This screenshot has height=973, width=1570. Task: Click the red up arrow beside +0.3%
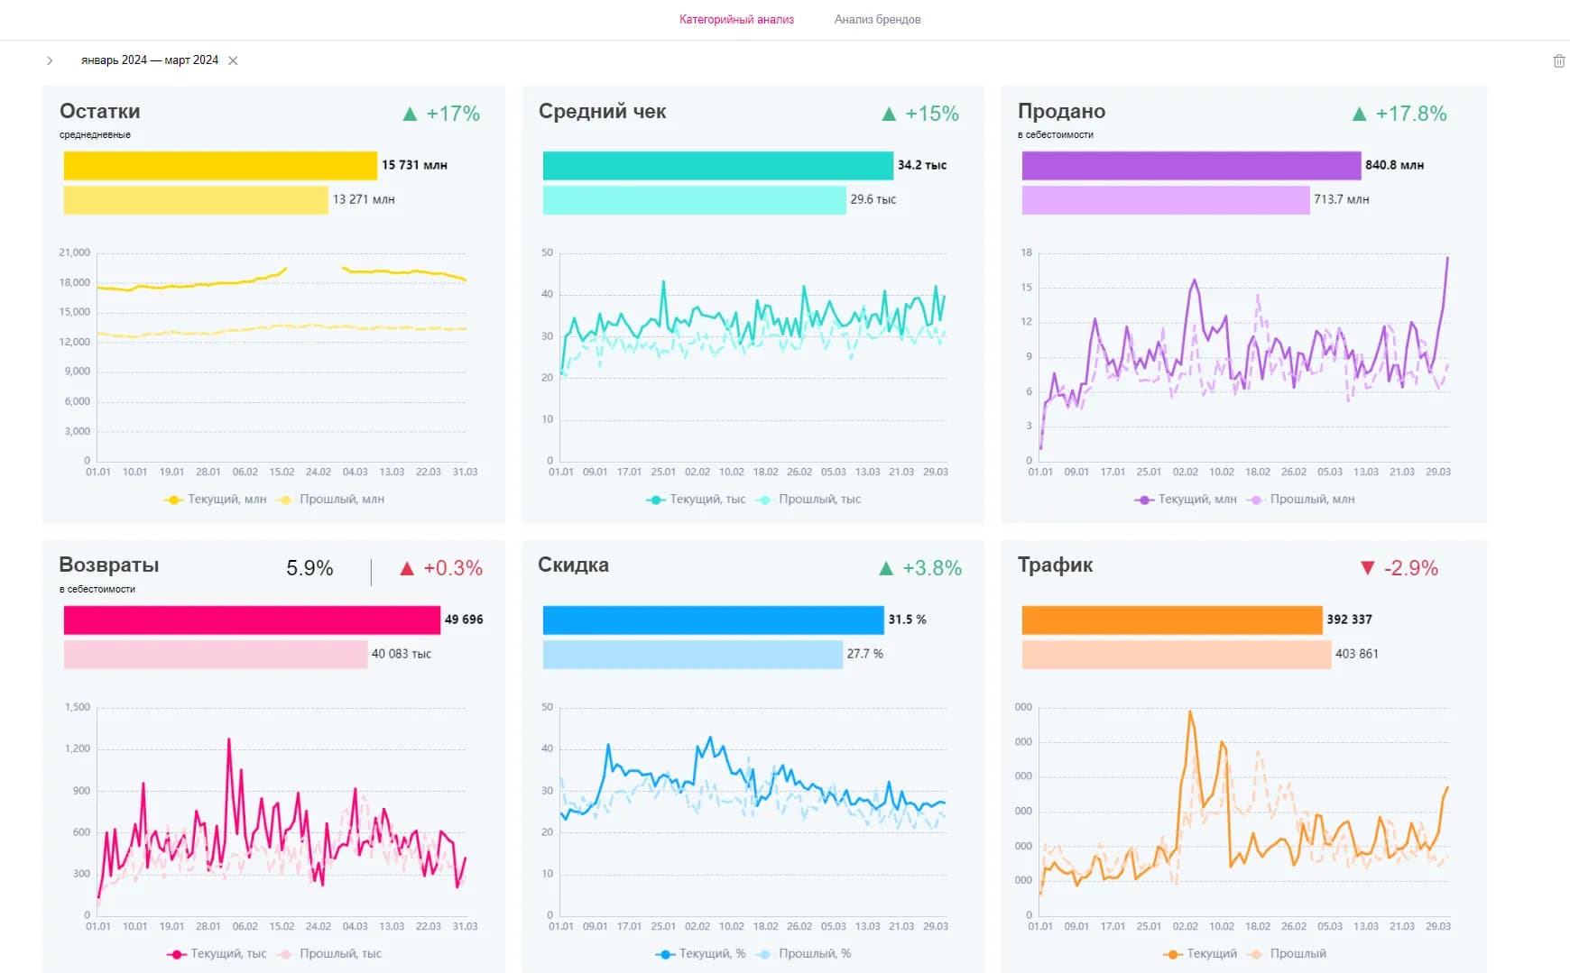[407, 568]
